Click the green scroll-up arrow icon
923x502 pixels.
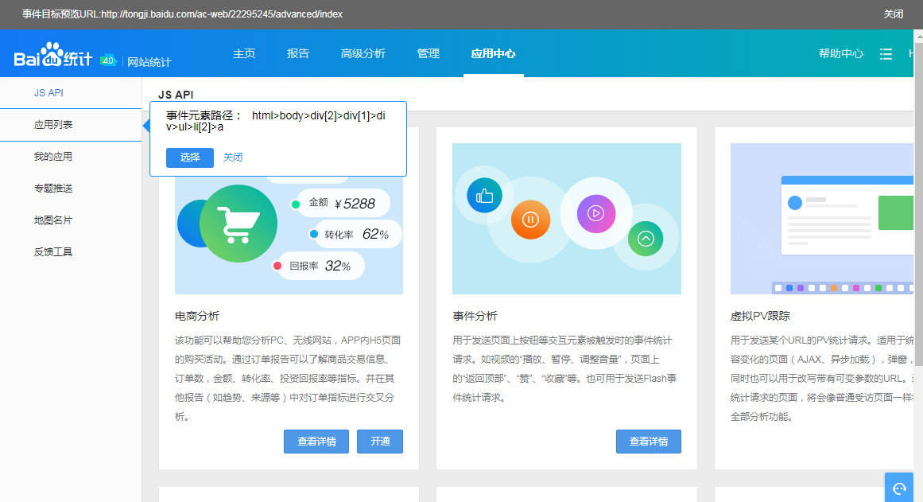pos(646,238)
